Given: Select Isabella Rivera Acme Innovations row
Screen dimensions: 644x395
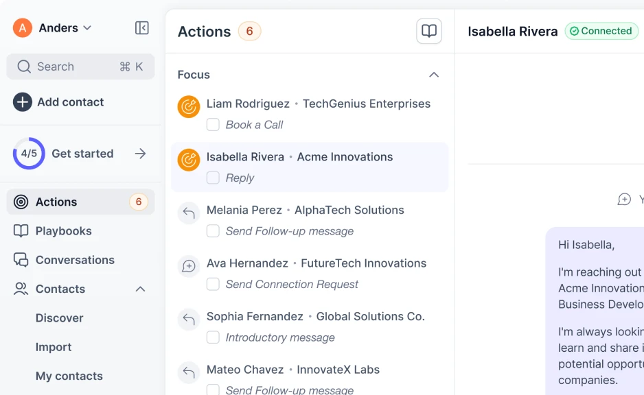Looking at the screenshot, I should [x=310, y=167].
